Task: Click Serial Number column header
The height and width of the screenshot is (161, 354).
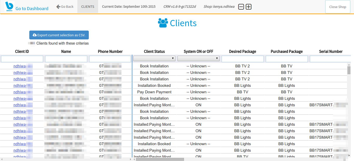Action: [331, 51]
